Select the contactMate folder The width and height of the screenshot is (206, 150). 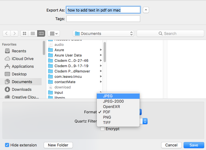coord(74,82)
